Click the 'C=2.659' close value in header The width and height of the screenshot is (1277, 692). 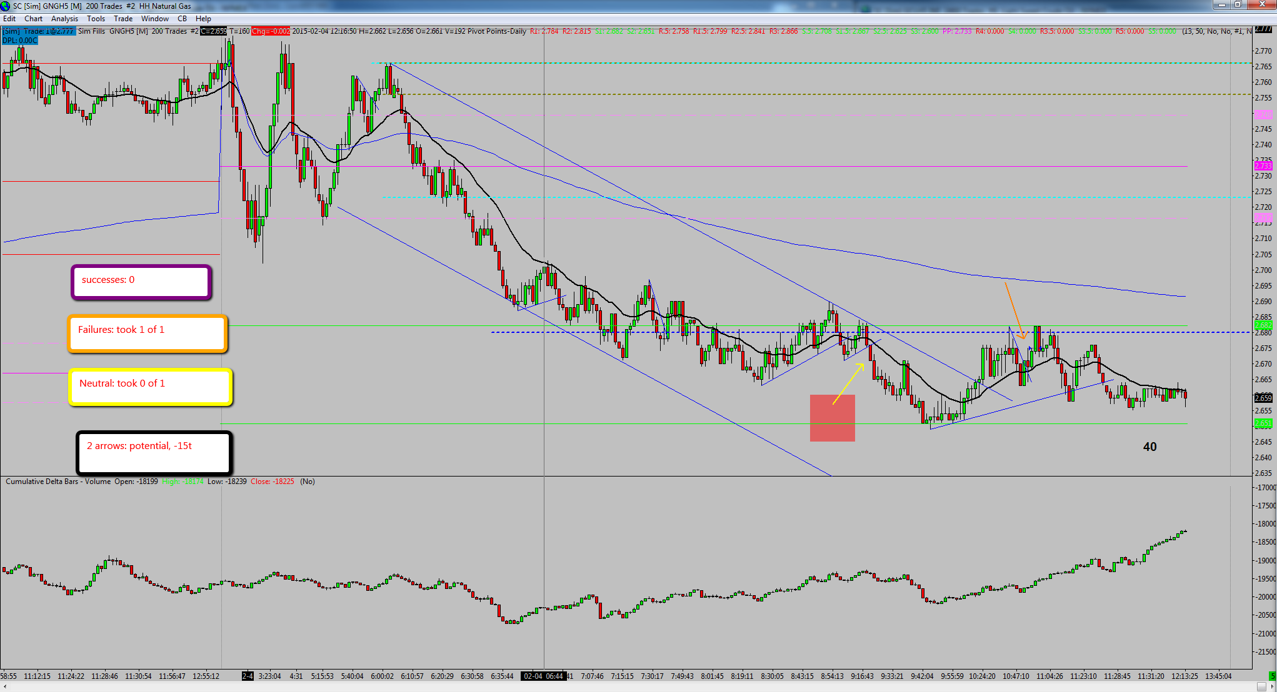214,31
